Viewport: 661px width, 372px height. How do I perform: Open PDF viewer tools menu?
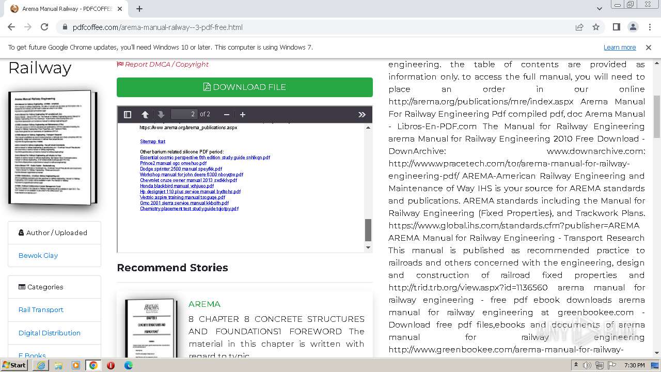click(x=362, y=114)
